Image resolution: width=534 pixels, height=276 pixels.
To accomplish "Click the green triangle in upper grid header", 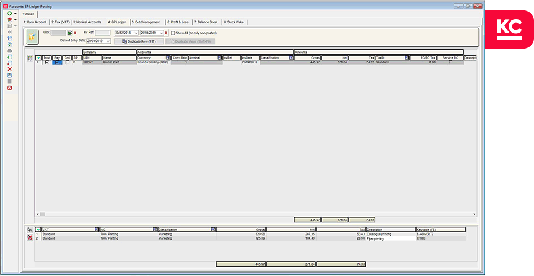I will click(x=38, y=58).
